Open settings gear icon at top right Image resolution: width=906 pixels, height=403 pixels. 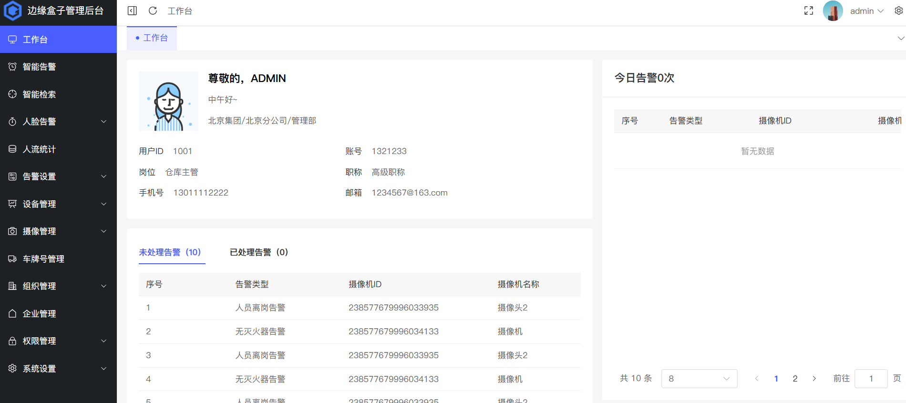898,10
